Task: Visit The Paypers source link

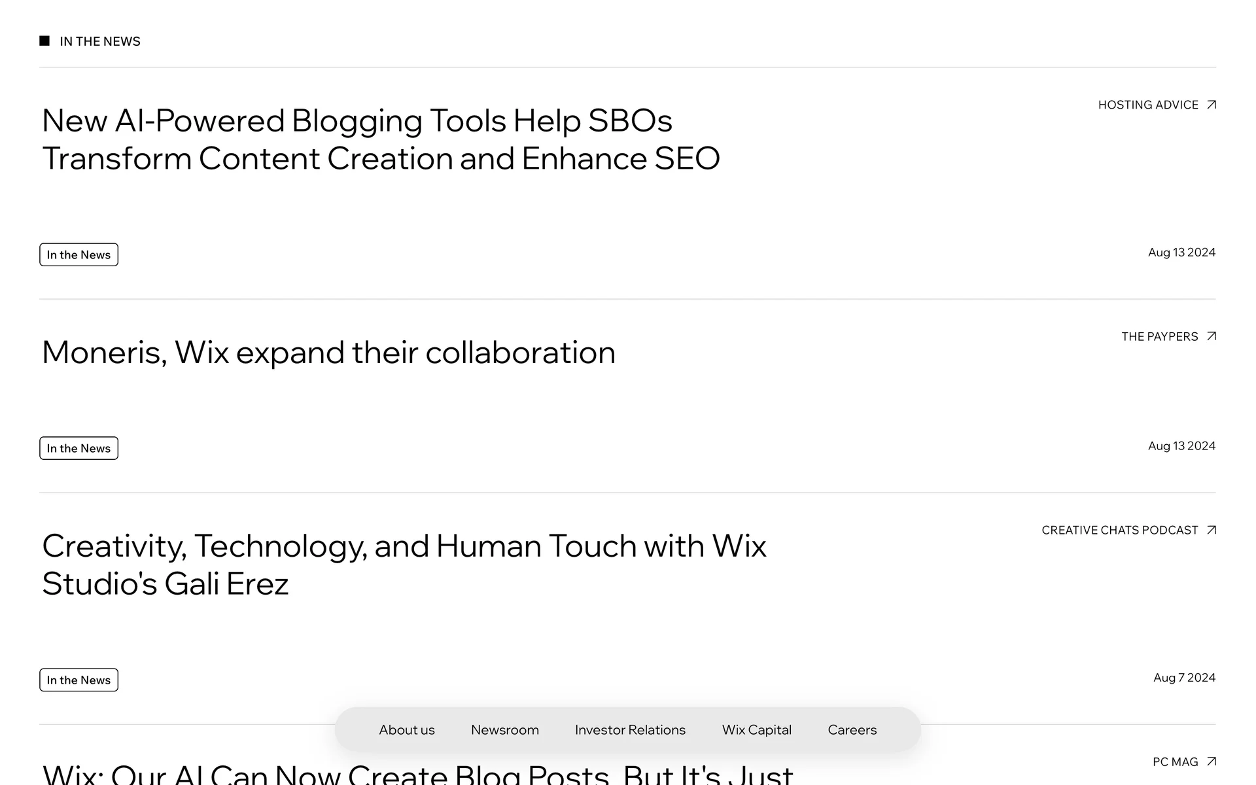Action: point(1160,336)
